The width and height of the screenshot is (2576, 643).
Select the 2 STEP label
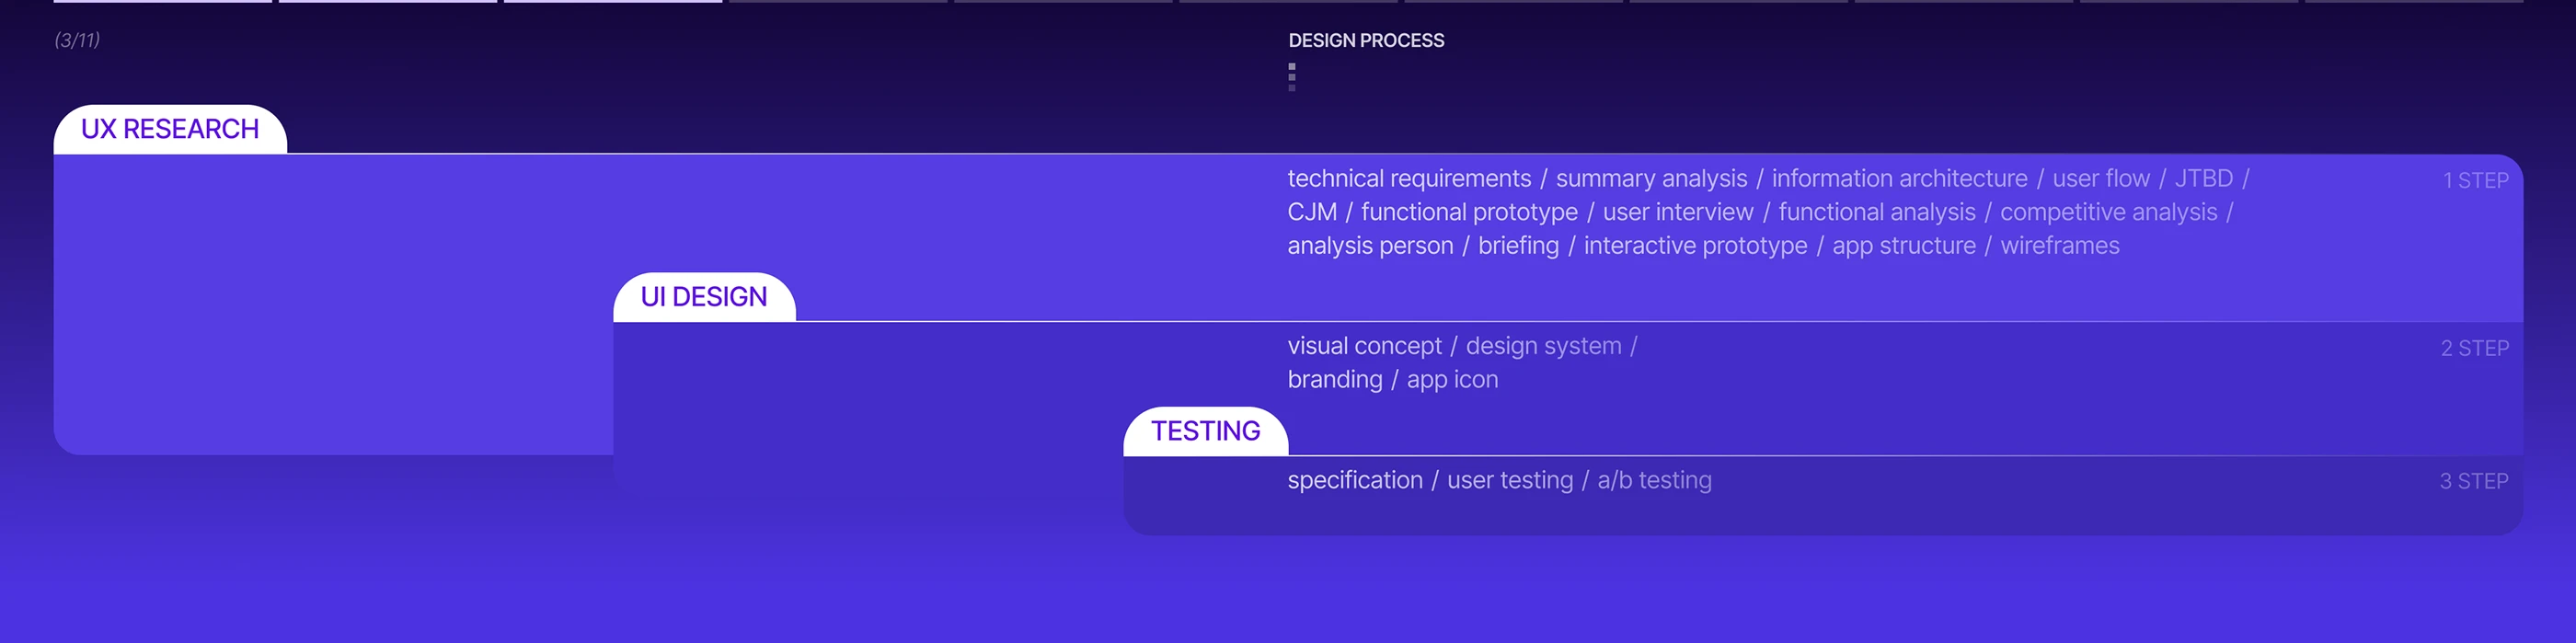coord(2474,349)
